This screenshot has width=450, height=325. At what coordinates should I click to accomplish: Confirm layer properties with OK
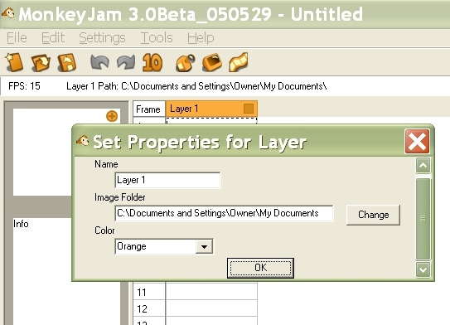pos(260,268)
